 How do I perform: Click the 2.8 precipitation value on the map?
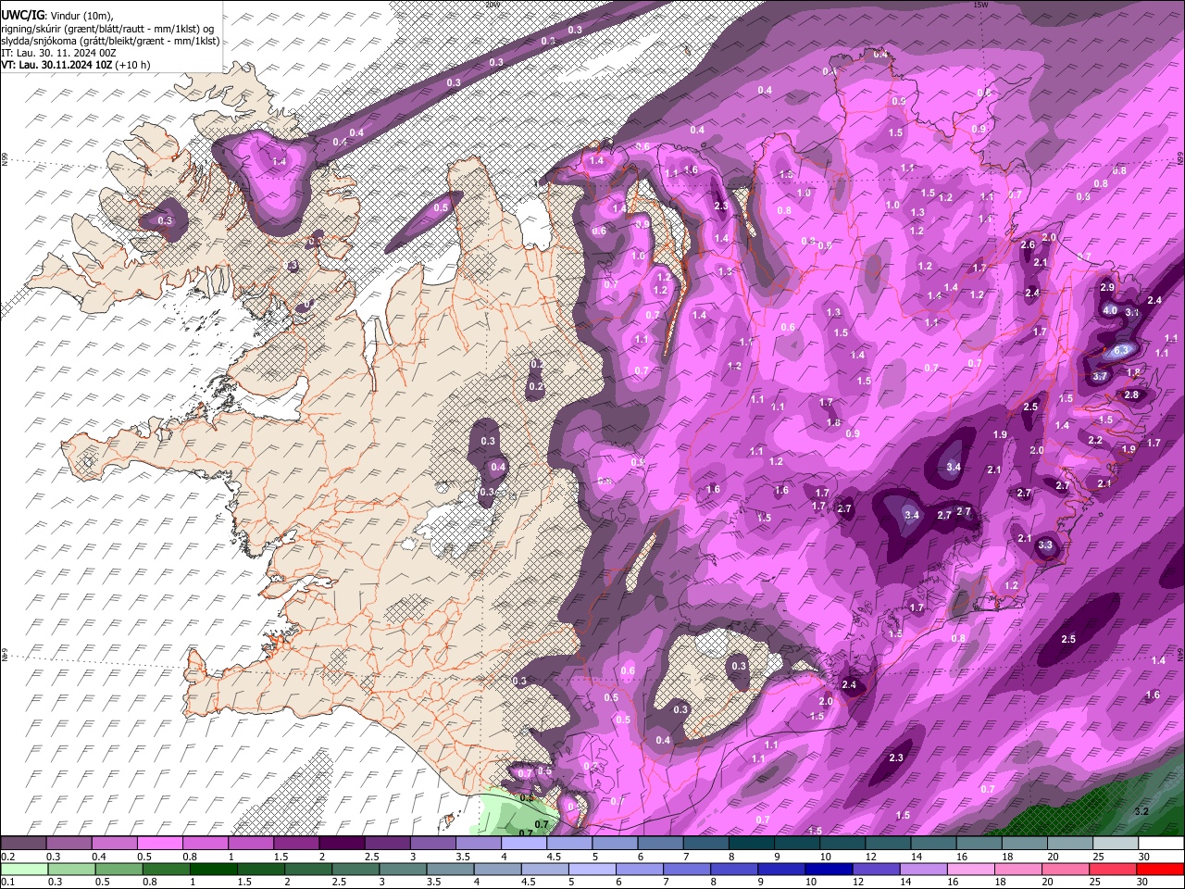click(x=1131, y=394)
